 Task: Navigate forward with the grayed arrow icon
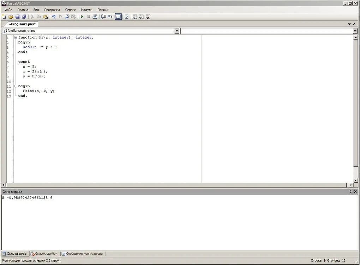(x=73, y=17)
